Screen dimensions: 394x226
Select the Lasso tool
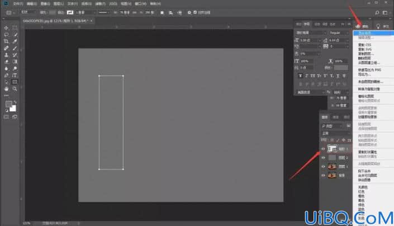click(6, 35)
